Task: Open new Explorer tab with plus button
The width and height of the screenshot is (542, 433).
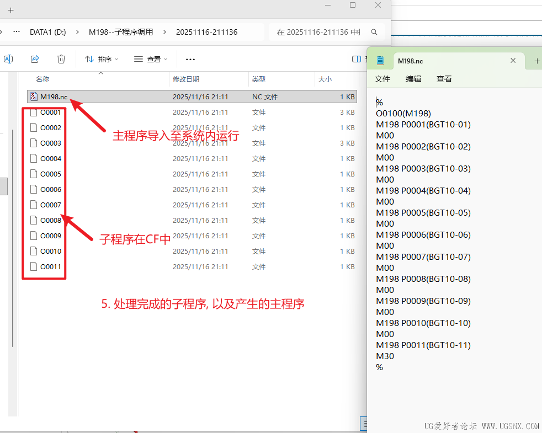Action: click(x=10, y=10)
